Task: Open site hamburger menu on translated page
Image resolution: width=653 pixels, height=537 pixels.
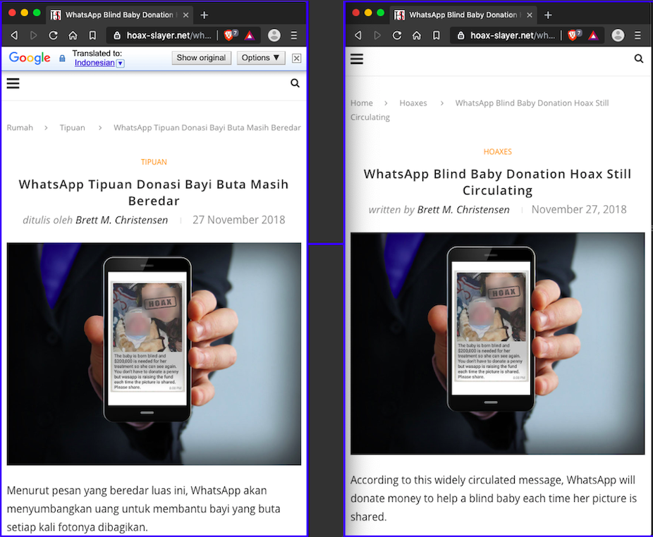Action: coord(13,83)
